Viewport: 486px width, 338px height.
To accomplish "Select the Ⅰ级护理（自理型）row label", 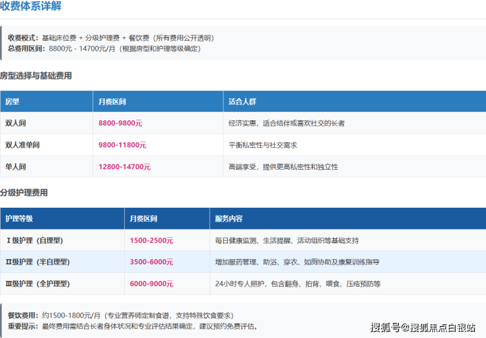I will click(35, 241).
